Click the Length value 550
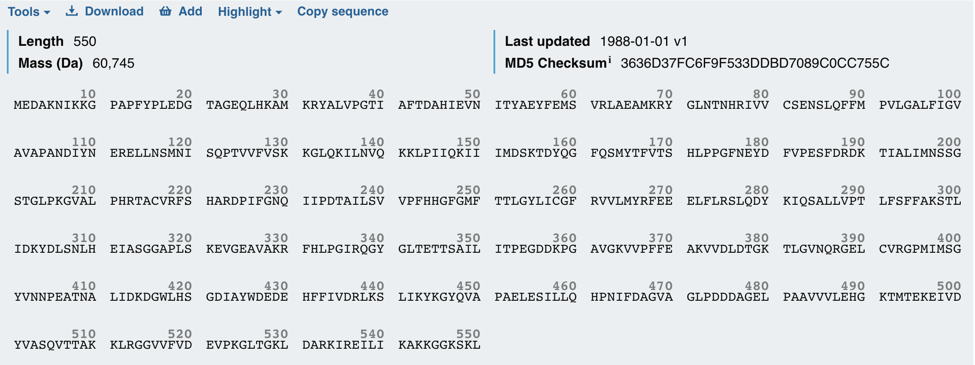975x365 pixels. tap(85, 41)
